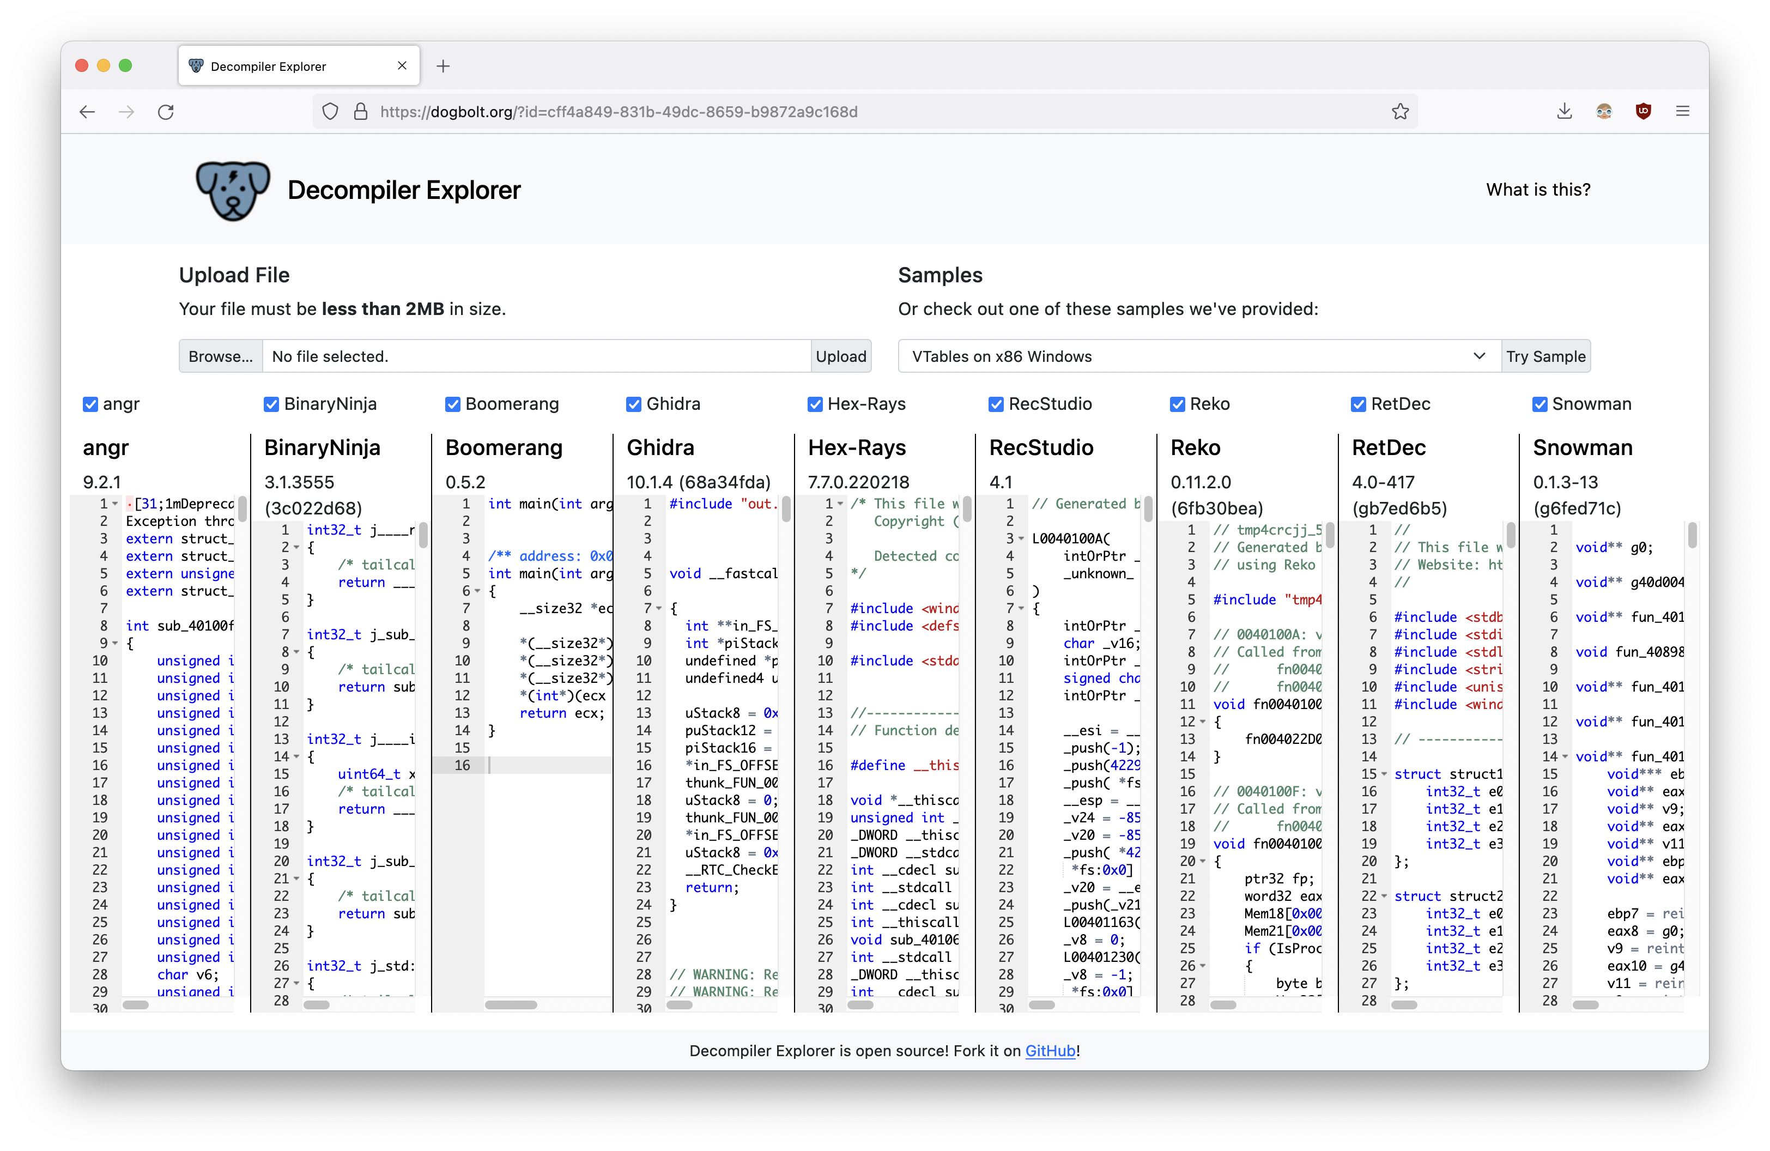
Task: Toggle the Ghidra checkbox
Action: (634, 404)
